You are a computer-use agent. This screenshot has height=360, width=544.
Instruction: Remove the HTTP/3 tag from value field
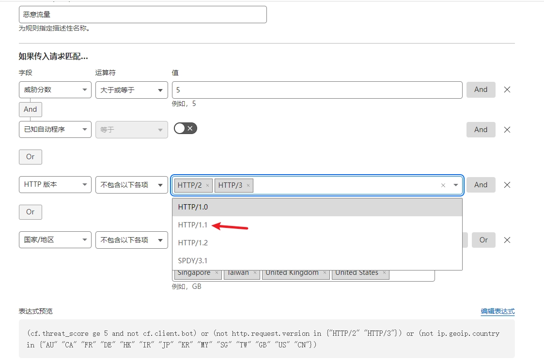(x=248, y=185)
